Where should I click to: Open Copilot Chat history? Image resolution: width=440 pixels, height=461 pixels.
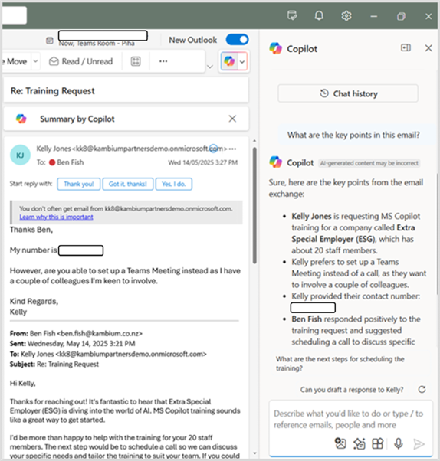(348, 93)
